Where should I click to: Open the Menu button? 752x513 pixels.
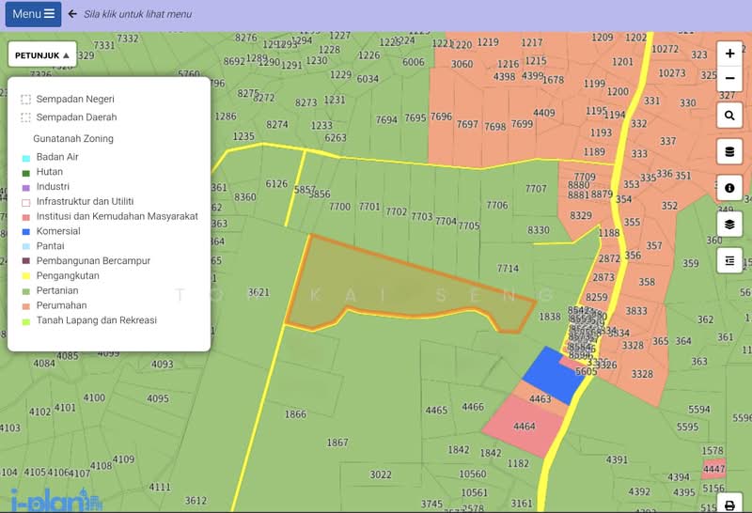[x=33, y=14]
